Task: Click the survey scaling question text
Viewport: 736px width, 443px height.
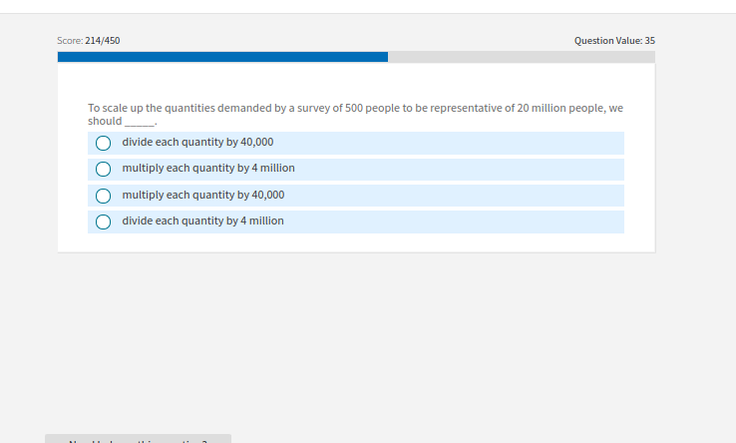Action: click(355, 115)
